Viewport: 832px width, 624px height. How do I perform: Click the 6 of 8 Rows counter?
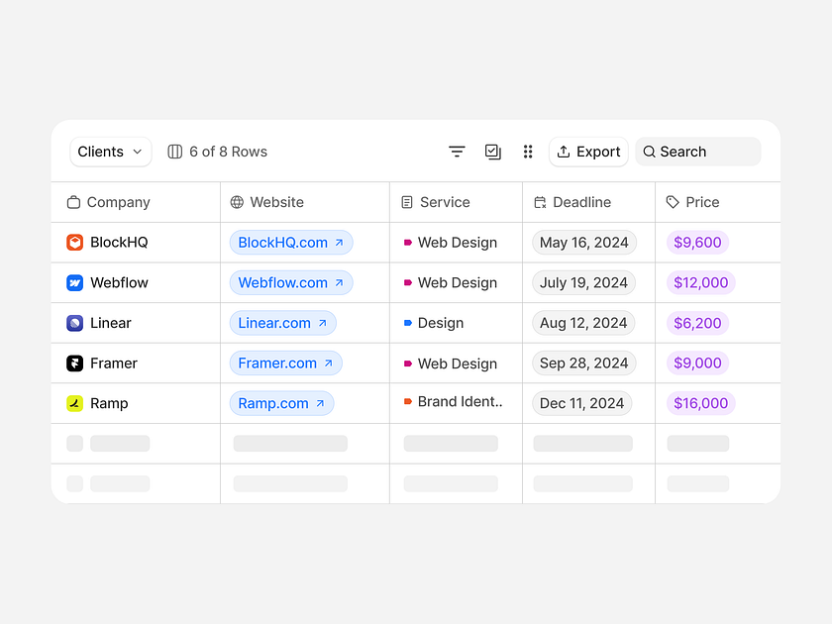217,152
